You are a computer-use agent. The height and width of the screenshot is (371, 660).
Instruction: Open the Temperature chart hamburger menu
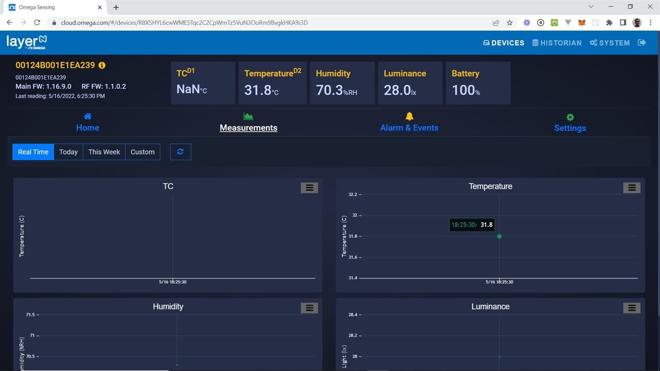coord(632,188)
